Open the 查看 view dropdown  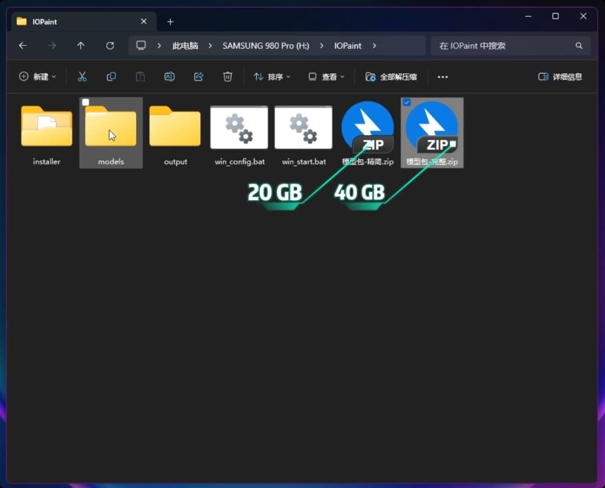[x=326, y=77]
